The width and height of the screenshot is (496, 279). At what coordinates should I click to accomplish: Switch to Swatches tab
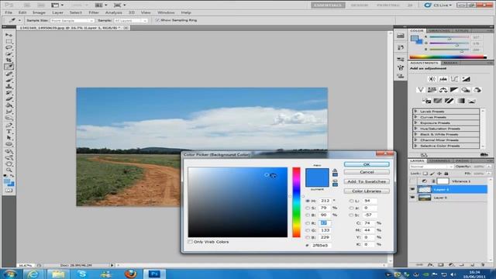tap(439, 31)
